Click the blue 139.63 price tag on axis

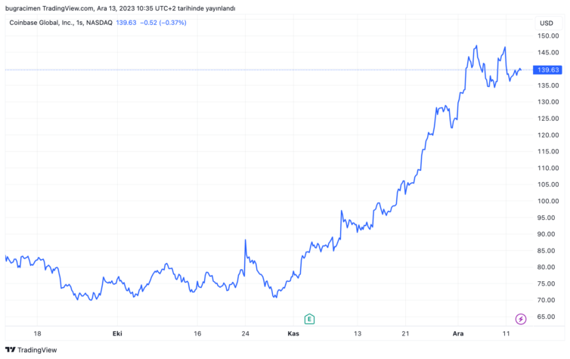[x=547, y=70]
